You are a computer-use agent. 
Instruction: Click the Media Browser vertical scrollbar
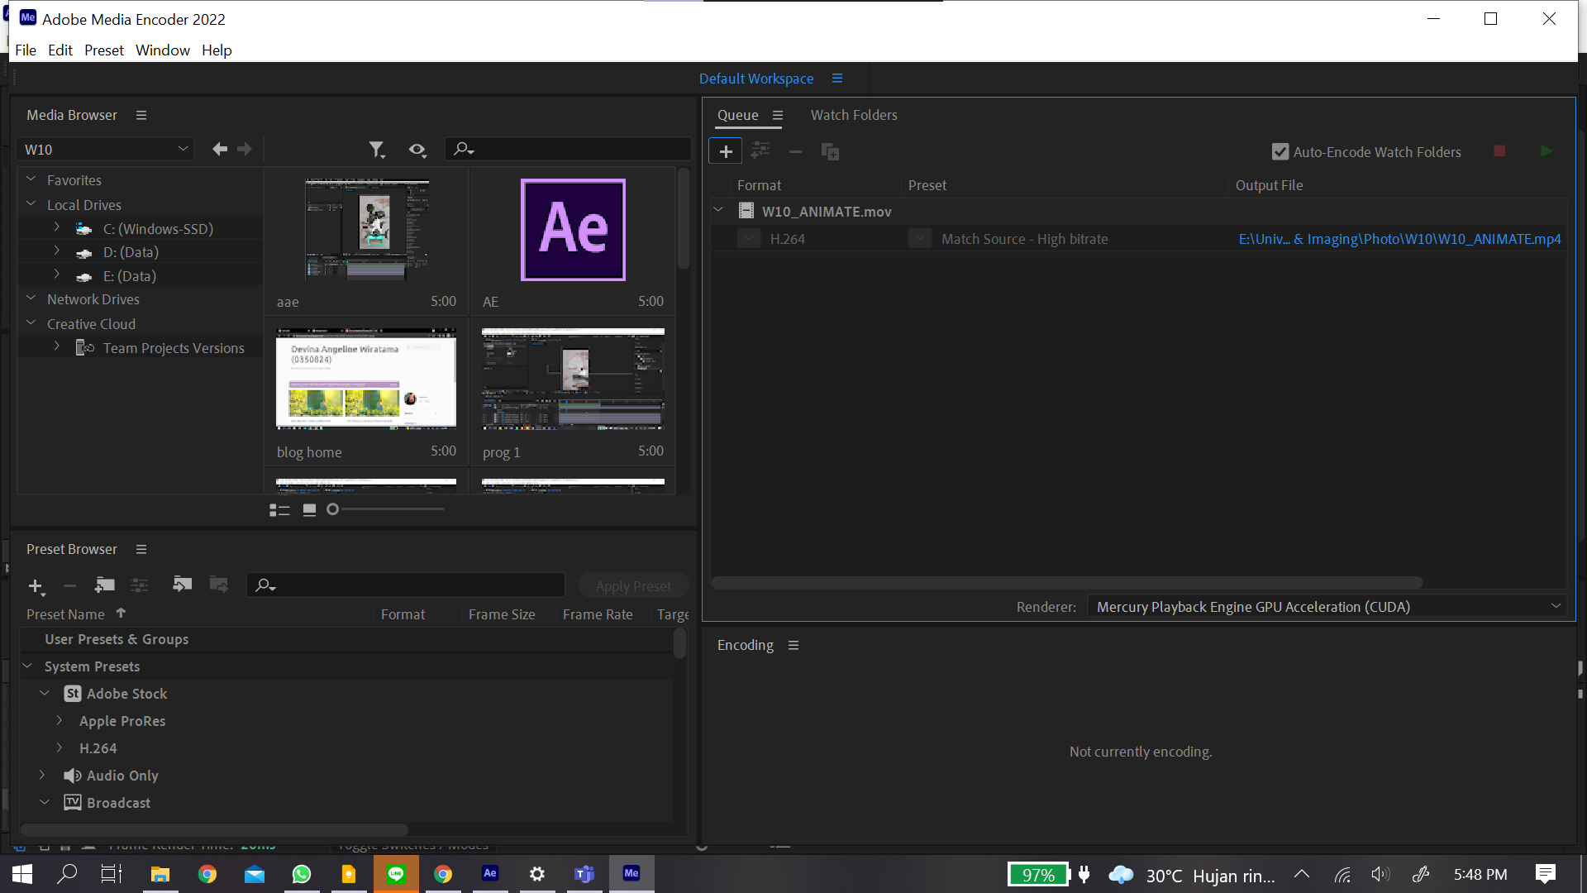(x=684, y=219)
